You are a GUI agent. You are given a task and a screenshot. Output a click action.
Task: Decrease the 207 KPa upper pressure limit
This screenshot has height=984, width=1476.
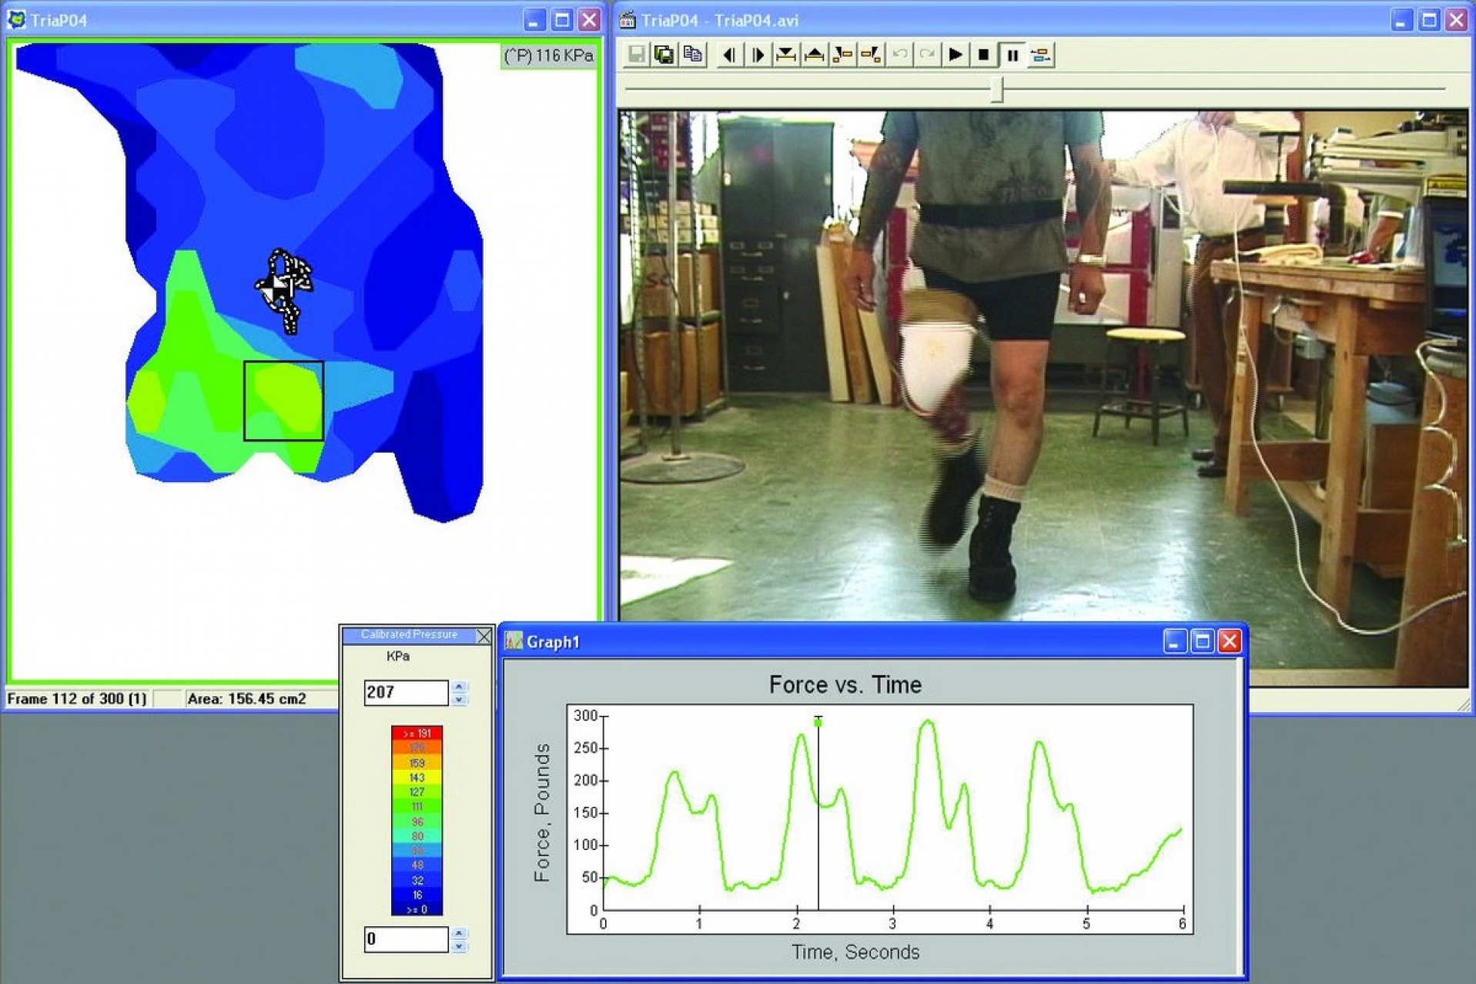tap(459, 700)
